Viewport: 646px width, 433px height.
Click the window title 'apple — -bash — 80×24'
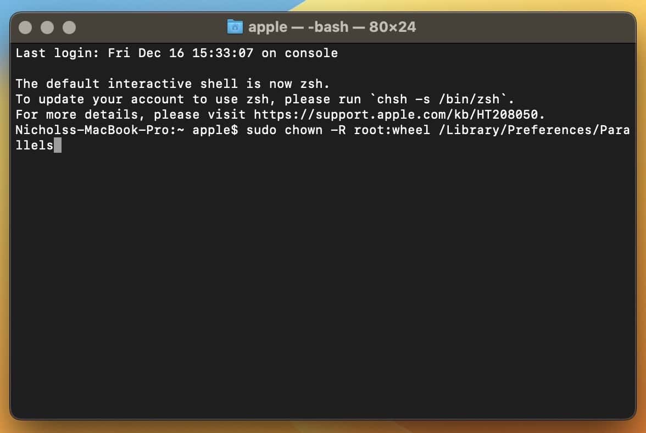[332, 26]
